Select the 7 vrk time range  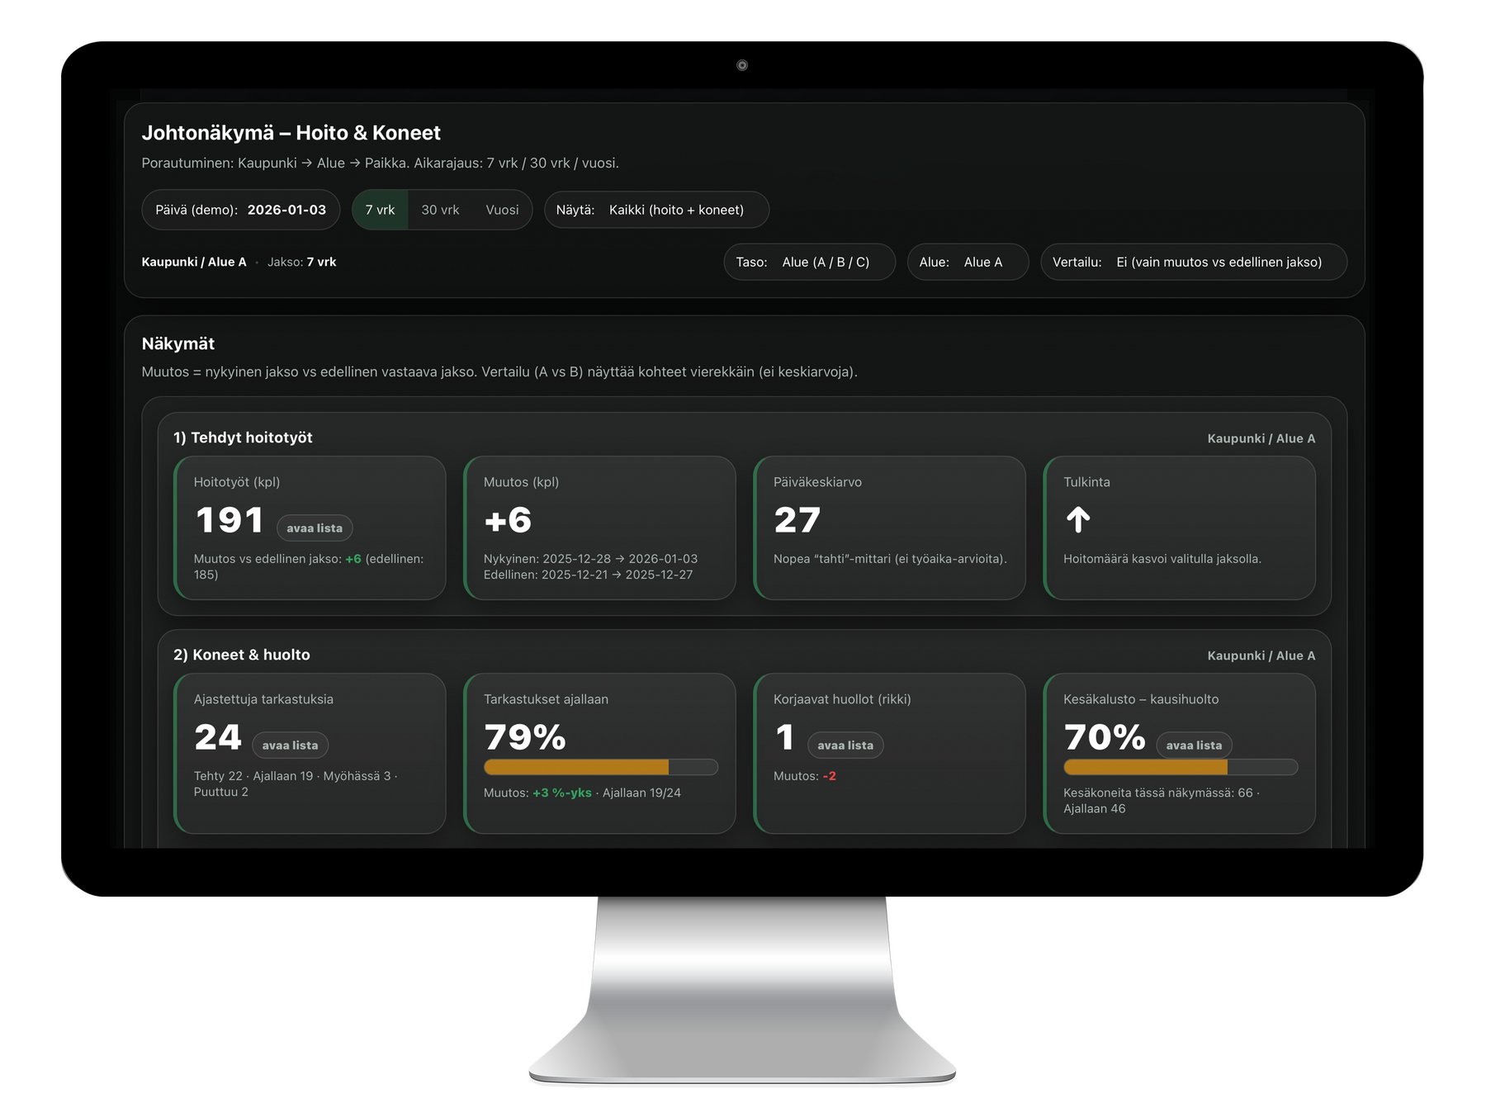tap(380, 210)
